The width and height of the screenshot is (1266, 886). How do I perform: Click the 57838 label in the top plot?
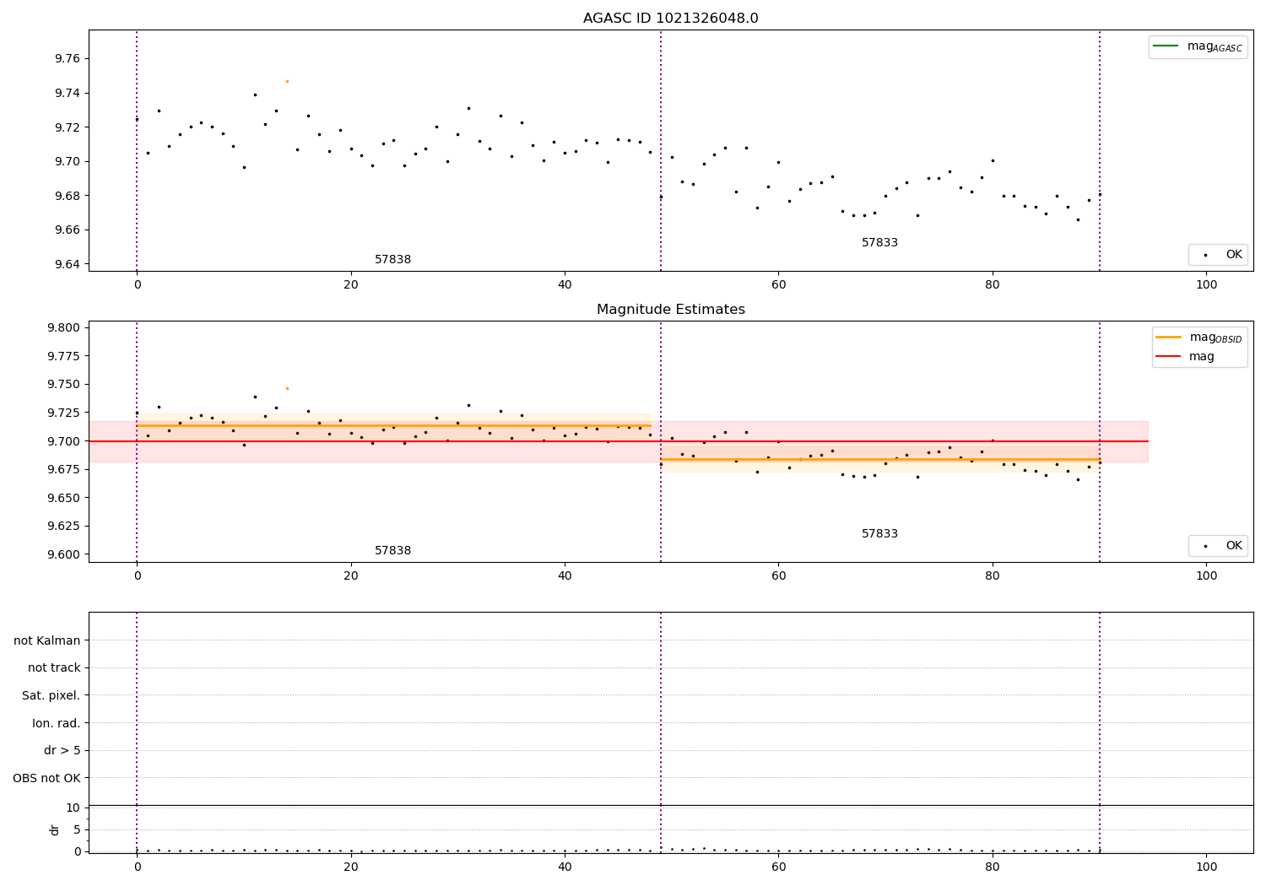click(392, 259)
